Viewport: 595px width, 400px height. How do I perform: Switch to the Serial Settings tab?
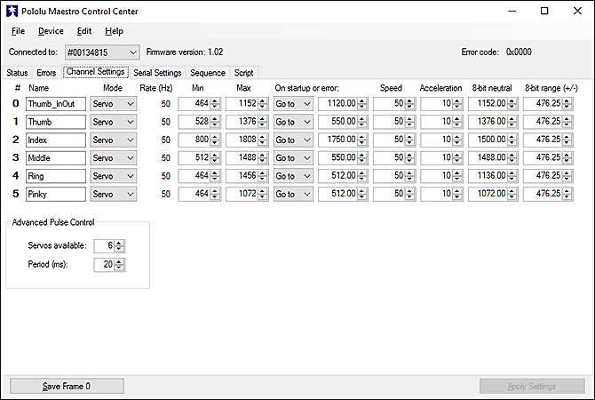(157, 73)
